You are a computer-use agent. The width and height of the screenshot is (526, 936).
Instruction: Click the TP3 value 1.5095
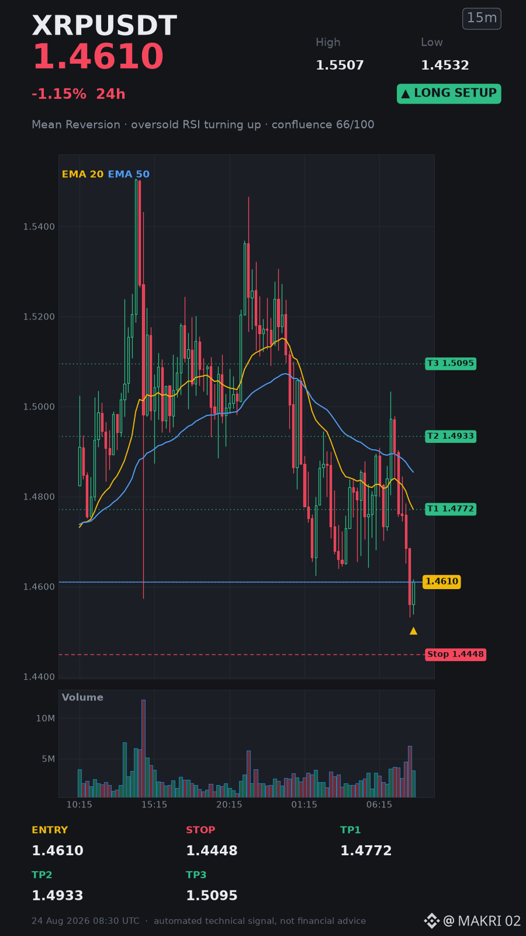(212, 896)
